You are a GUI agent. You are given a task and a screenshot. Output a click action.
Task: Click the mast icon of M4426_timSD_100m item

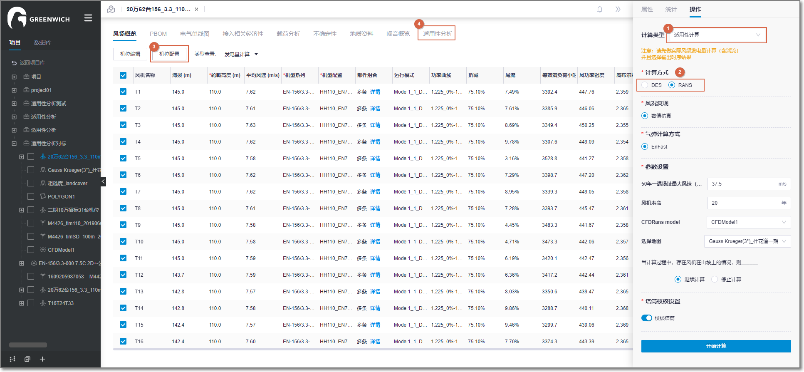tap(43, 237)
